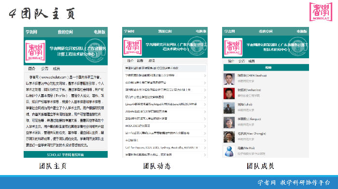The height and width of the screenshot is (189, 338).
Task: Select 简介 tab in 团队成员 screen
Action: pos(231,61)
